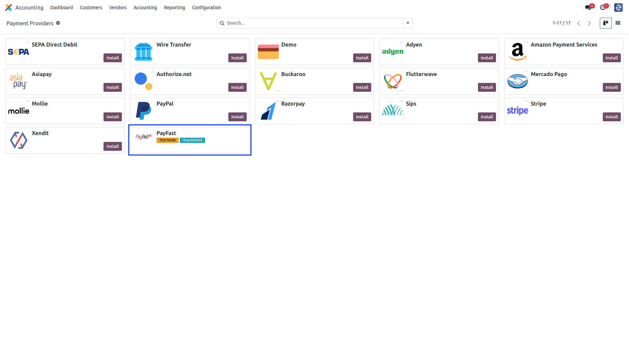Viewport: 629px width, 354px height.
Task: Open the Dashboard menu
Action: pyautogui.click(x=62, y=8)
